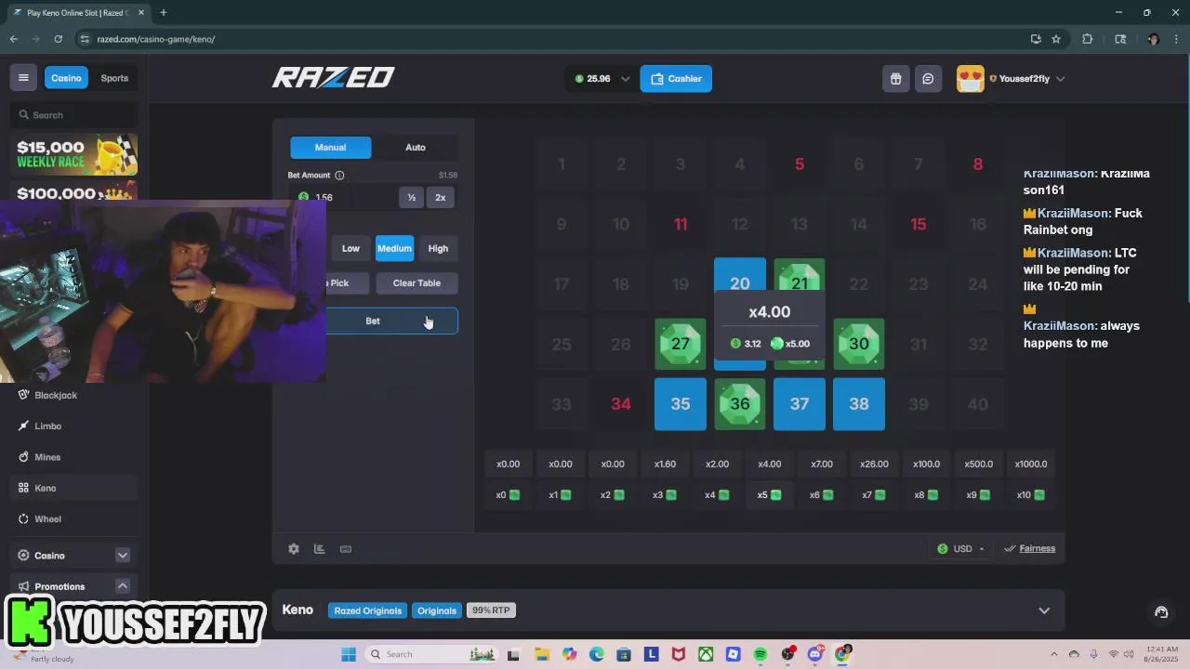1190x669 pixels.
Task: Toggle Keno tile 20
Action: [740, 275]
